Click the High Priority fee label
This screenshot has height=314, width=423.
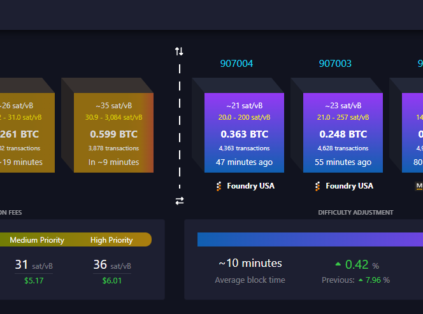[x=111, y=240]
